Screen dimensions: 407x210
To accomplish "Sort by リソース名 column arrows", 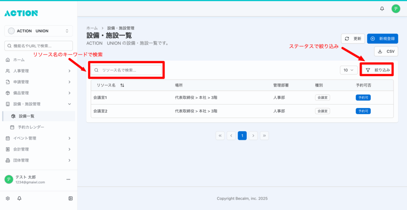I will (122, 85).
